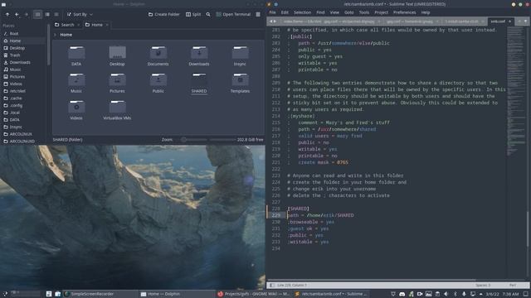Select the SHARED folder icon
The height and width of the screenshot is (298, 531).
199,80
